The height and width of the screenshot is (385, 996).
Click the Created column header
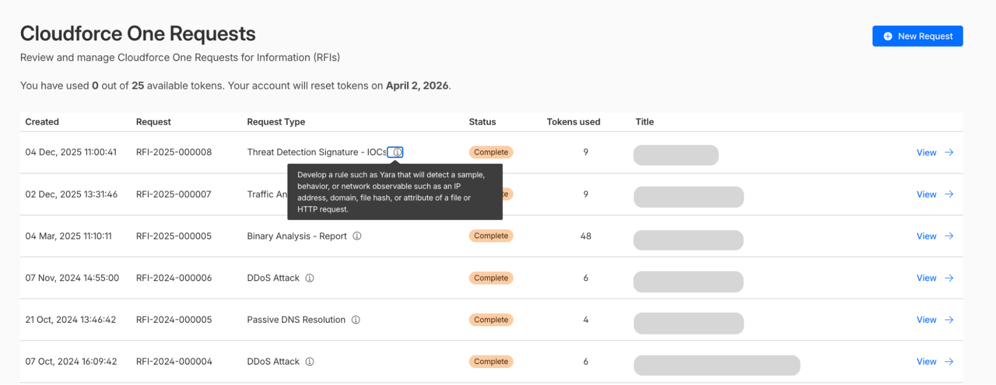pos(42,122)
